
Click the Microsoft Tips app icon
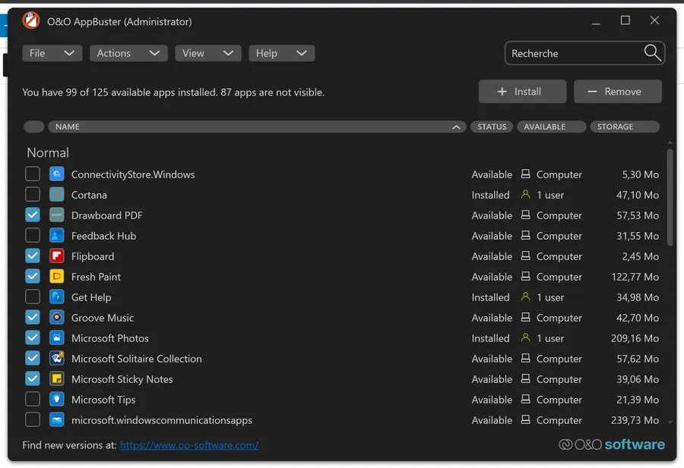57,399
